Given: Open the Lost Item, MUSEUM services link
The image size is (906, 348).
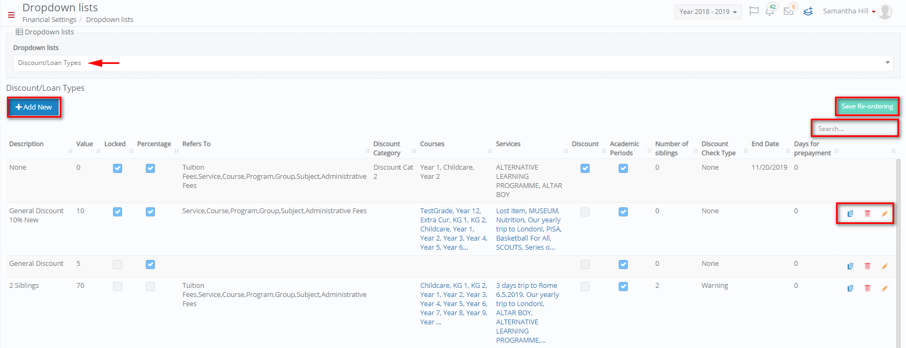Looking at the screenshot, I should click(x=529, y=229).
